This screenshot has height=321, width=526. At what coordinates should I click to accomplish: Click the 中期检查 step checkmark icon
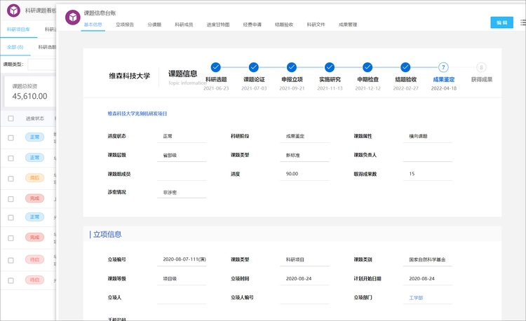[x=368, y=67]
